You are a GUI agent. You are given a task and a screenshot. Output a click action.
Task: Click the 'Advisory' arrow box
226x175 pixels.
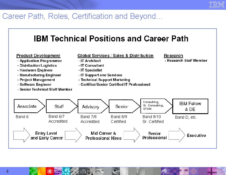point(93,106)
